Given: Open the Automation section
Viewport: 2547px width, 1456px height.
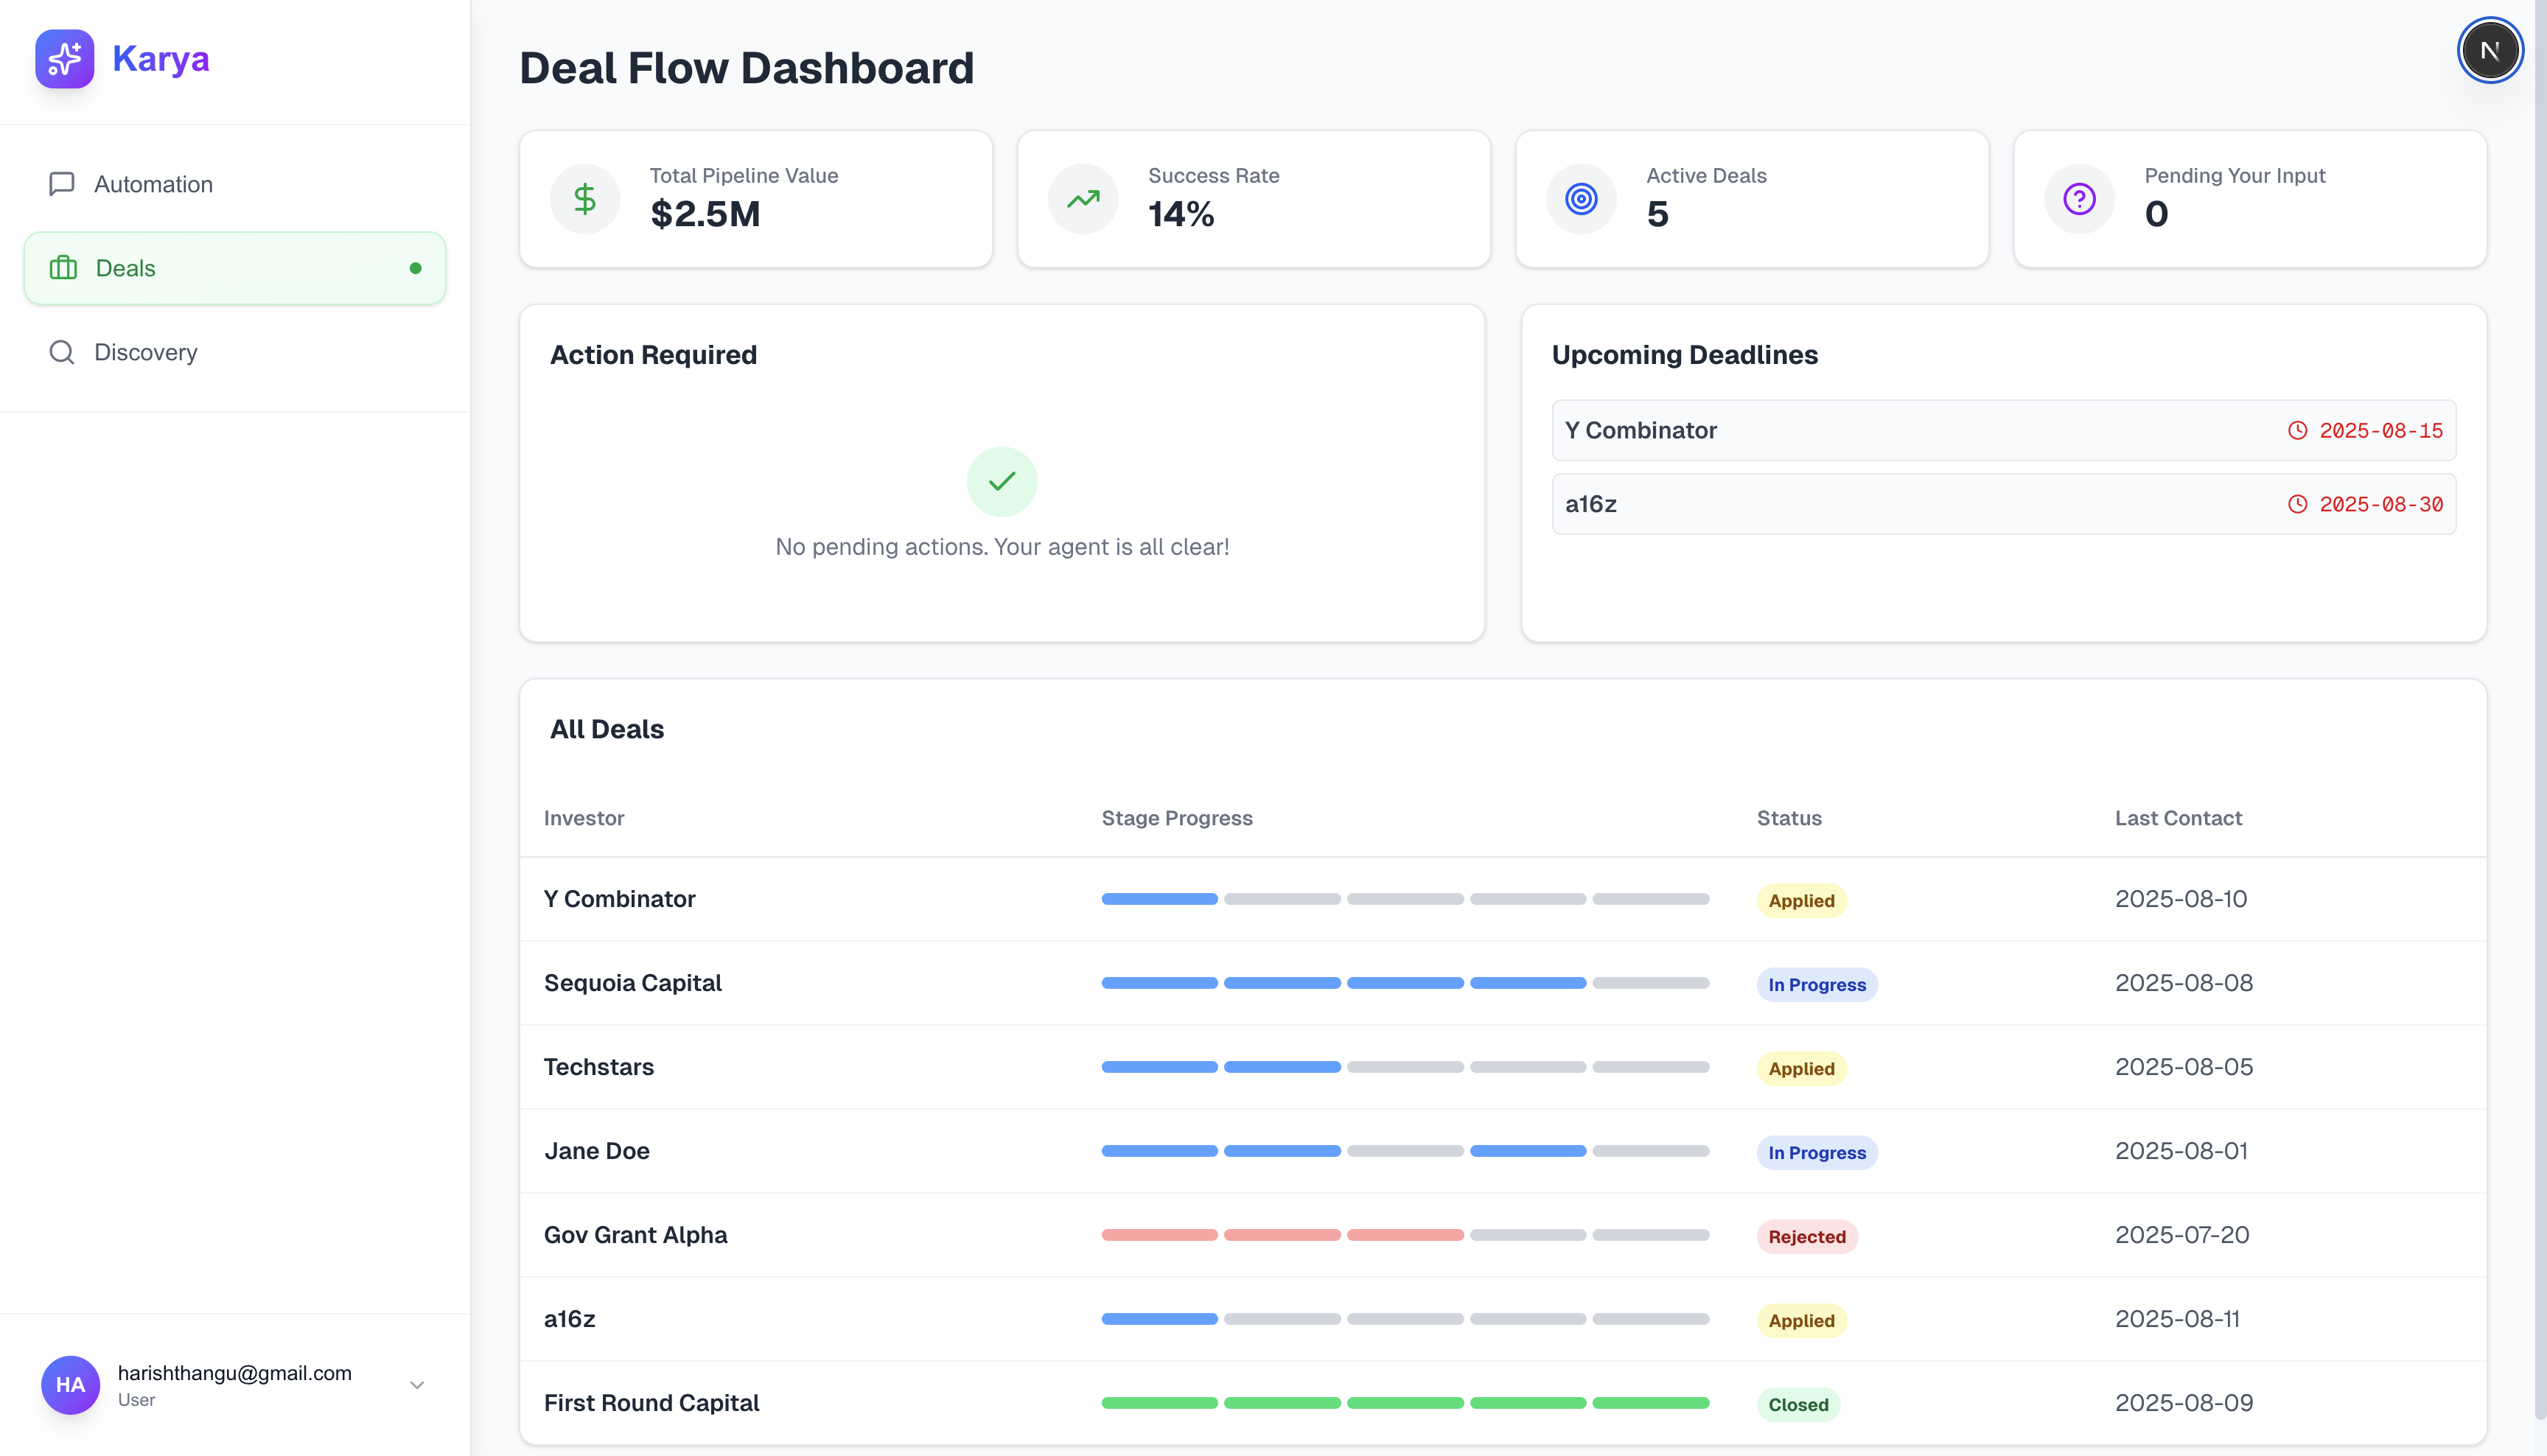Looking at the screenshot, I should (153, 183).
